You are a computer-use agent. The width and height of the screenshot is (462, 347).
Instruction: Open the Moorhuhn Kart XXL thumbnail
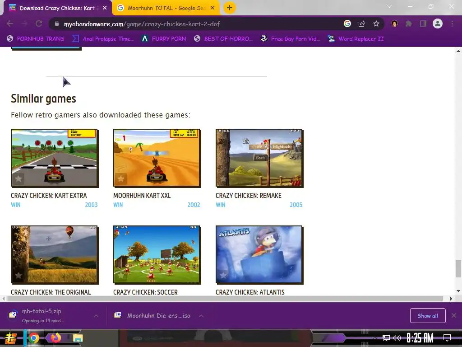[x=157, y=158]
